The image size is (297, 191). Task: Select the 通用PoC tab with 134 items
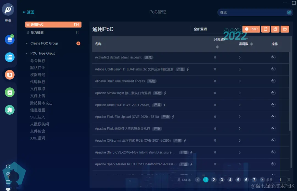(x=53, y=25)
